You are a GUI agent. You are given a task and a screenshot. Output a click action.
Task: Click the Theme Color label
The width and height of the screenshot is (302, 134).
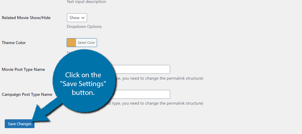[14, 43]
